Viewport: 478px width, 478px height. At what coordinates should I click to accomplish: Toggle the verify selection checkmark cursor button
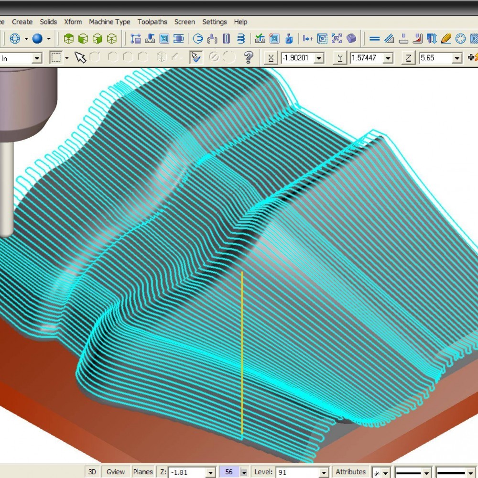click(x=196, y=57)
